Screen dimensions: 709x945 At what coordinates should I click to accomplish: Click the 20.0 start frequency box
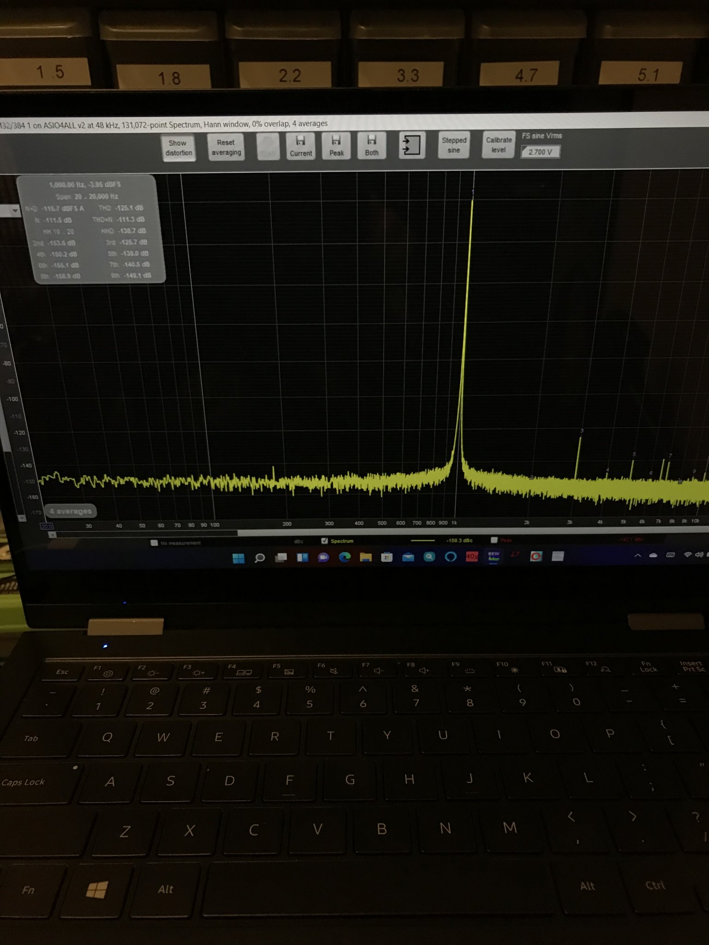pos(47,526)
